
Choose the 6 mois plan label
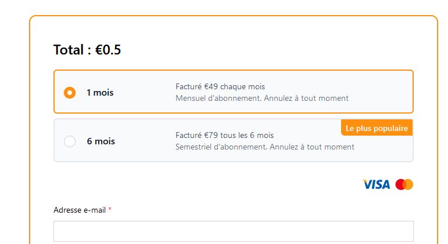coord(101,141)
